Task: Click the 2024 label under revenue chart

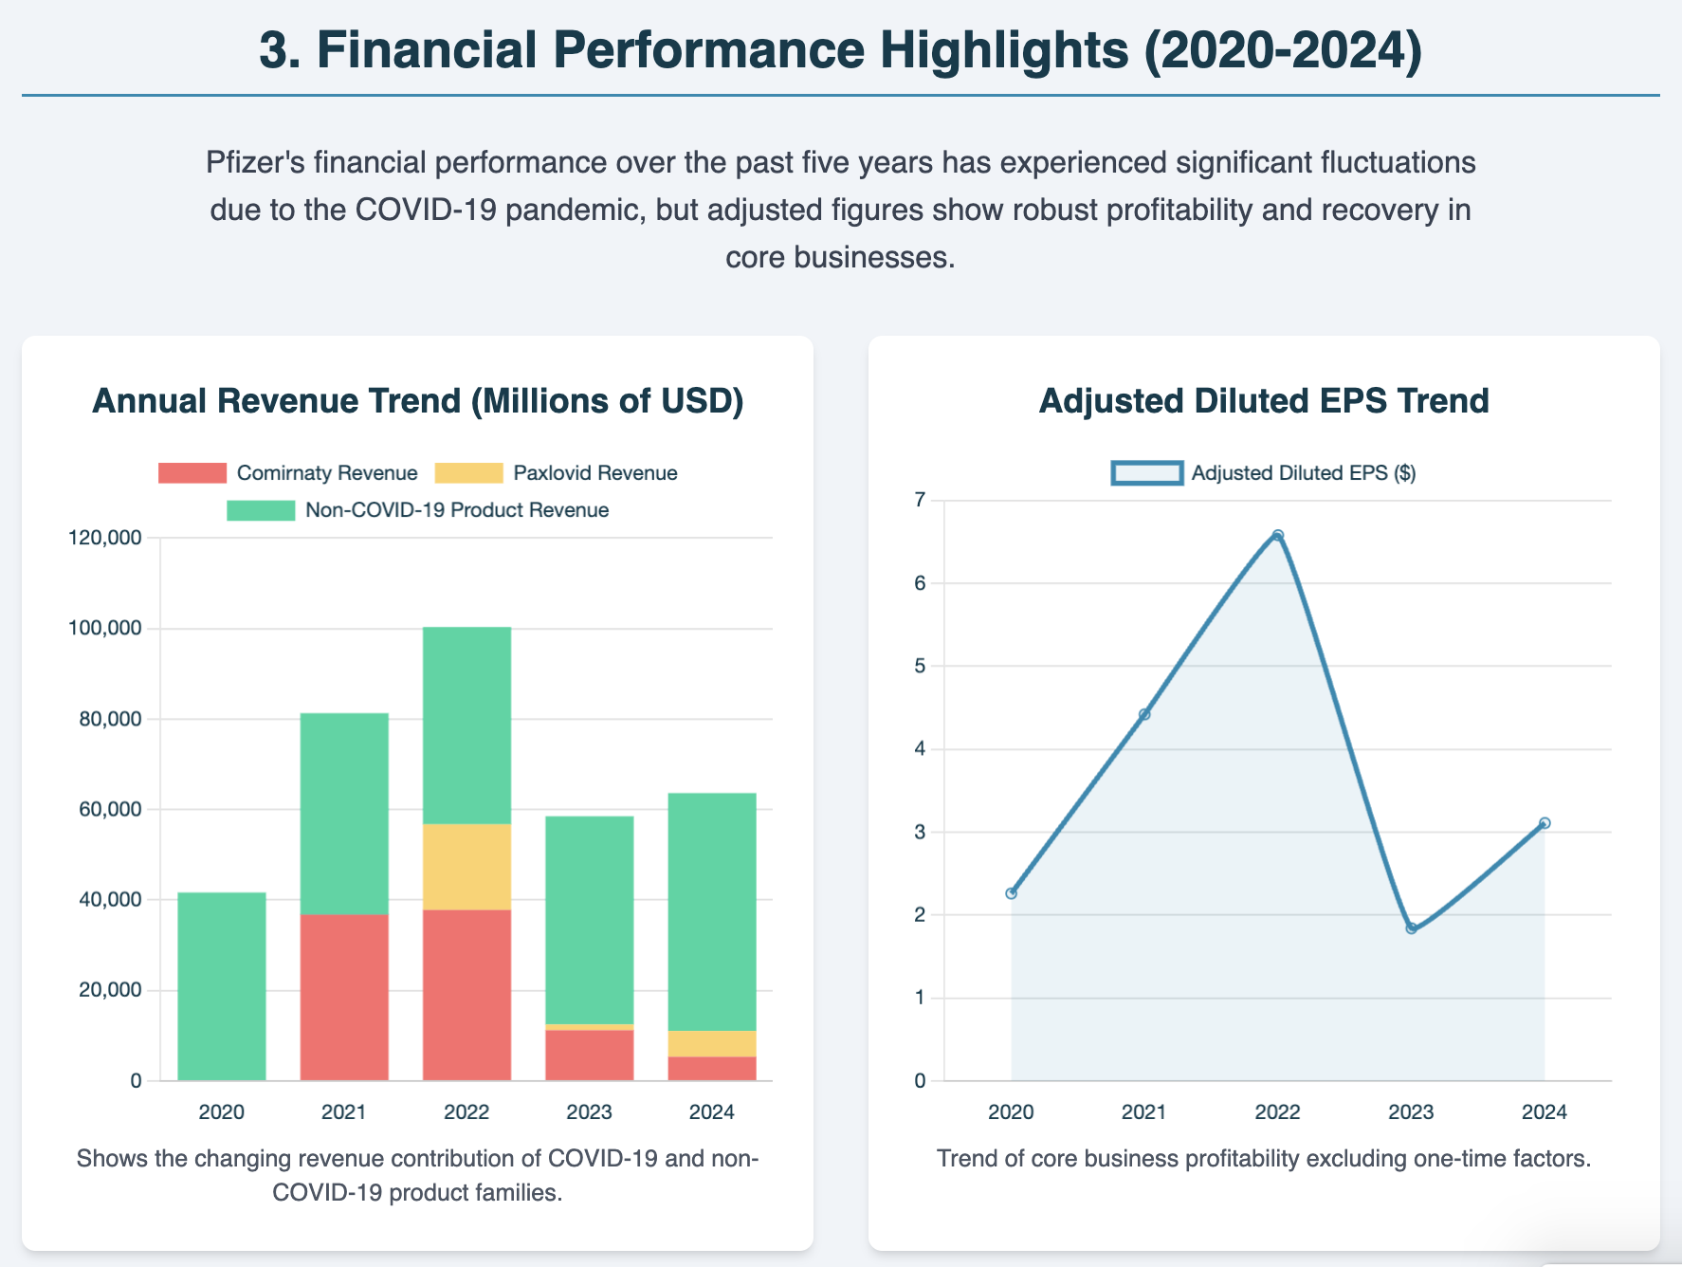Action: [712, 1112]
